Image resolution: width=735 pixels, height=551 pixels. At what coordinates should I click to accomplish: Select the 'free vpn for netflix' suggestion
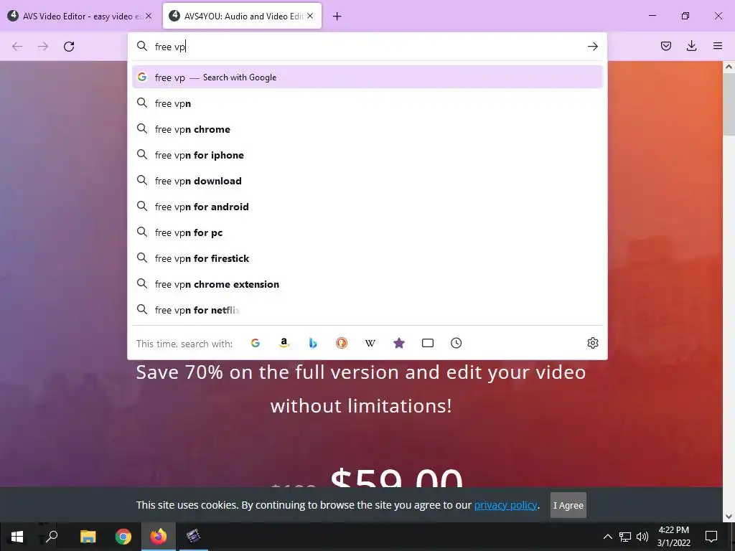pos(367,310)
